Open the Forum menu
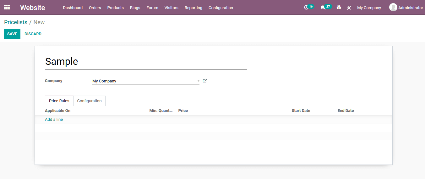The width and height of the screenshot is (425, 179). (x=152, y=8)
